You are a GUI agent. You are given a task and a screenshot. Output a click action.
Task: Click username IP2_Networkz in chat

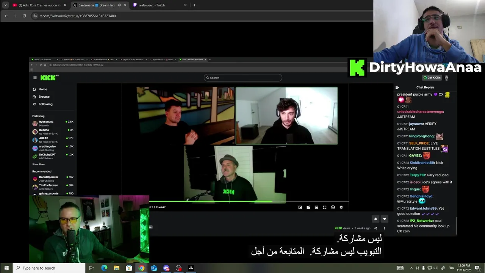tap(421, 221)
